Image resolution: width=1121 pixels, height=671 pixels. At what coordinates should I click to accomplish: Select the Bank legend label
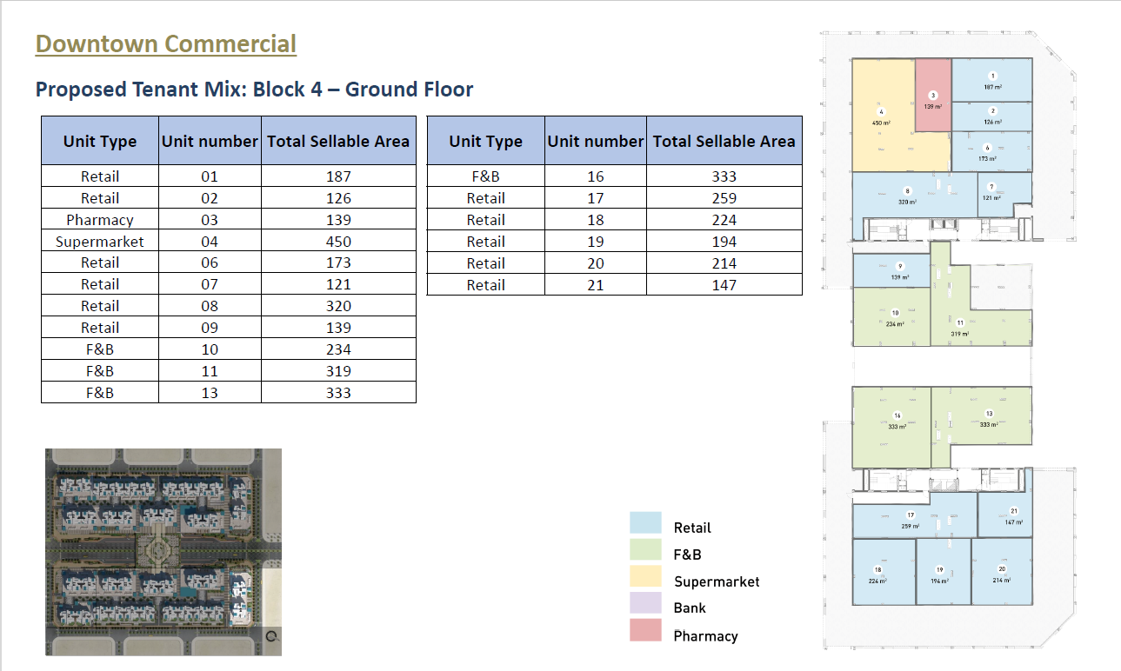pyautogui.click(x=690, y=608)
